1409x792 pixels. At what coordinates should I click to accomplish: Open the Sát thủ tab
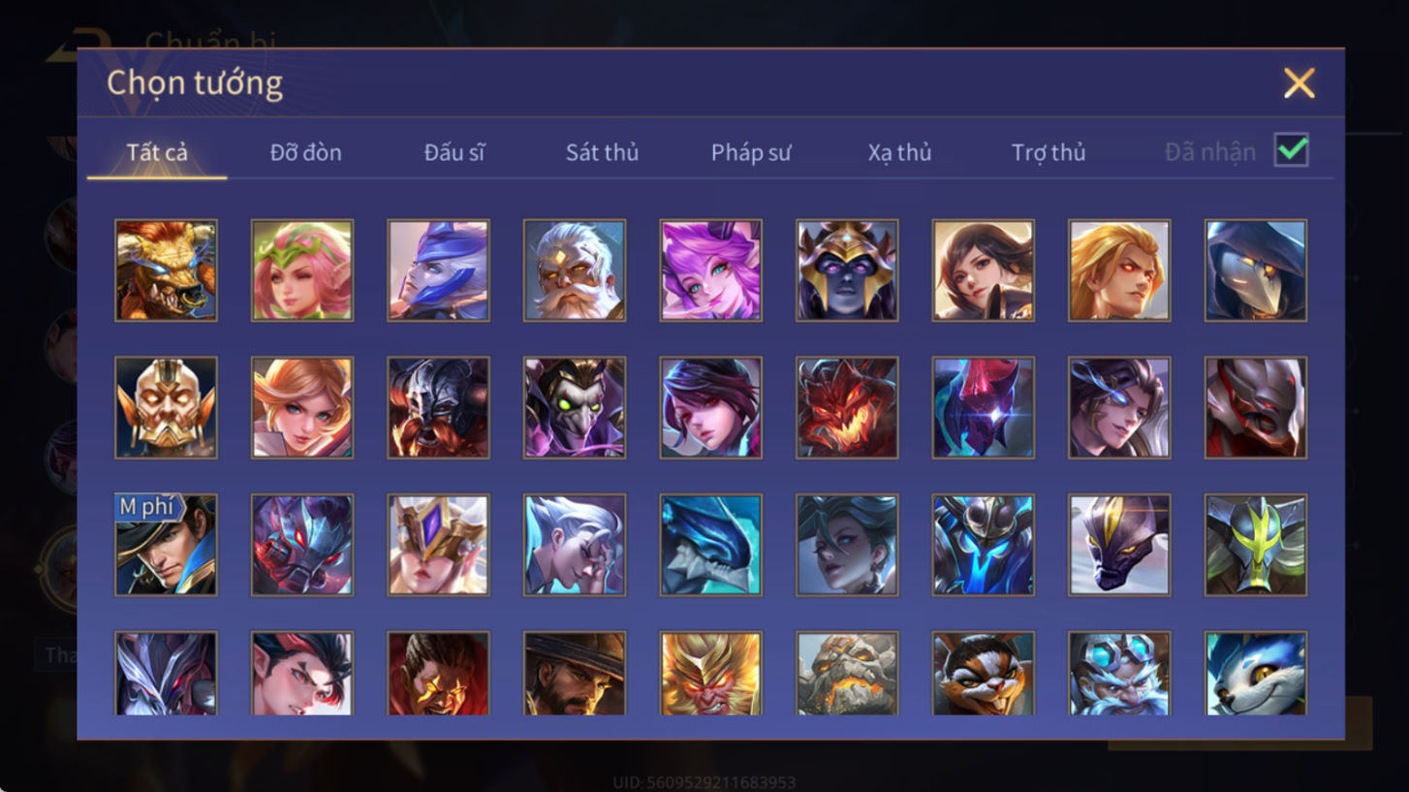602,152
